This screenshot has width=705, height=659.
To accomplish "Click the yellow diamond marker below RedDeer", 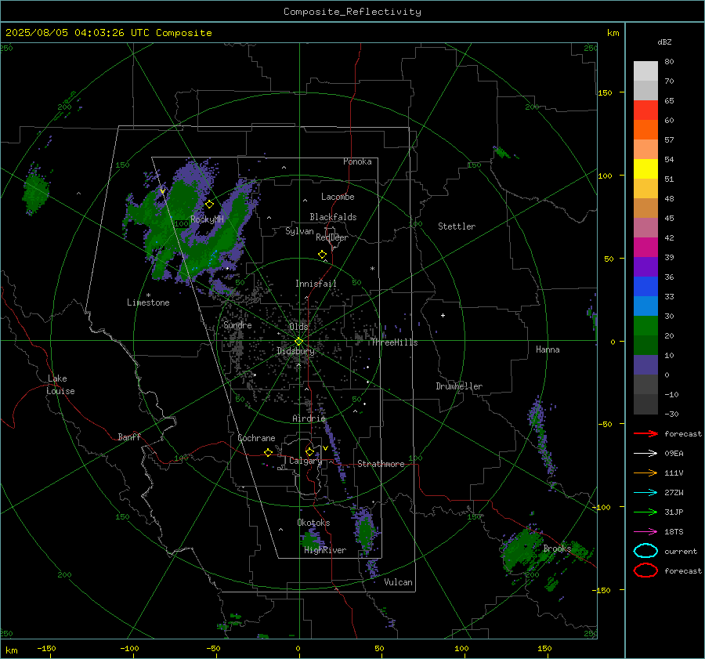I will point(323,255).
